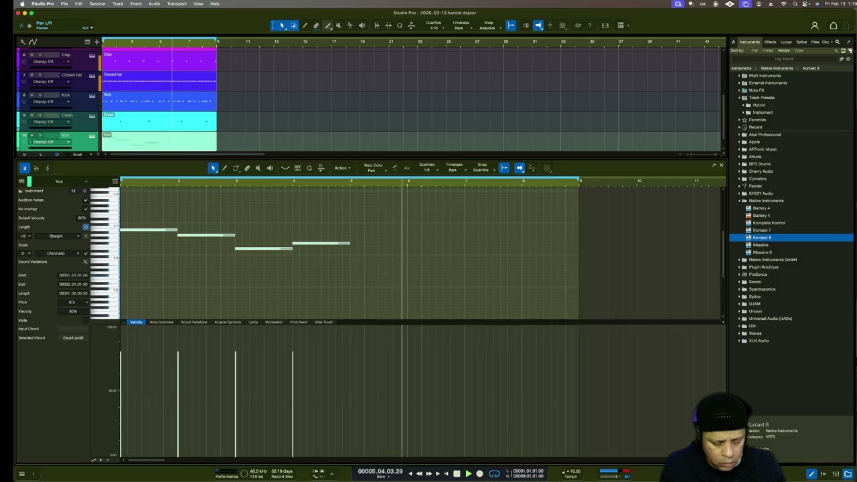Select the Paint tool in piano editor
Image resolution: width=857 pixels, height=482 pixels.
(x=224, y=168)
